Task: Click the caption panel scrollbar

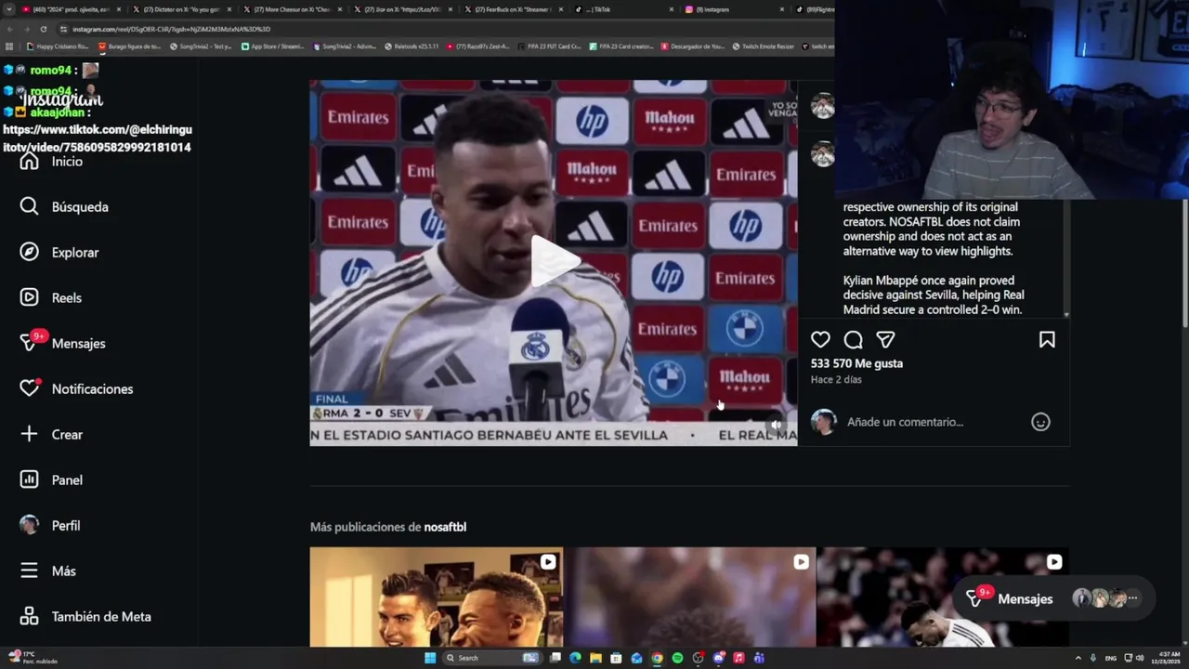Action: click(x=1066, y=260)
